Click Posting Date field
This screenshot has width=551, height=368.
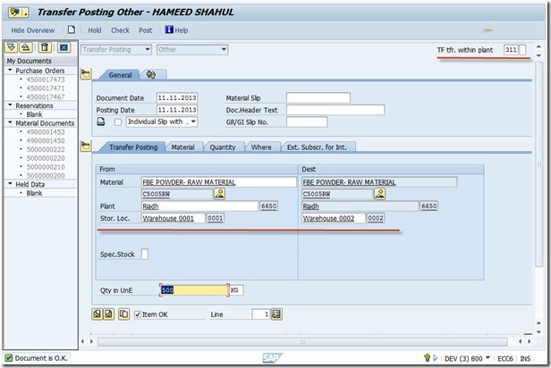pyautogui.click(x=177, y=110)
